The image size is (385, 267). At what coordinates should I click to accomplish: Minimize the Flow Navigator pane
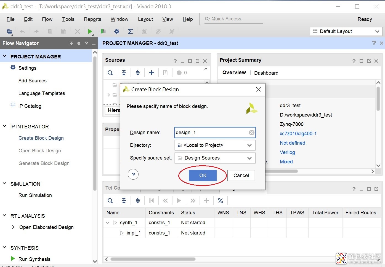point(94,44)
